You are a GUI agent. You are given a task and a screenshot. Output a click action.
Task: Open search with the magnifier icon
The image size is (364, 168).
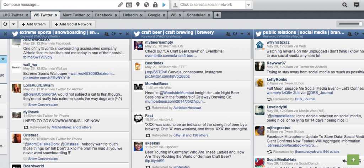click(345, 5)
